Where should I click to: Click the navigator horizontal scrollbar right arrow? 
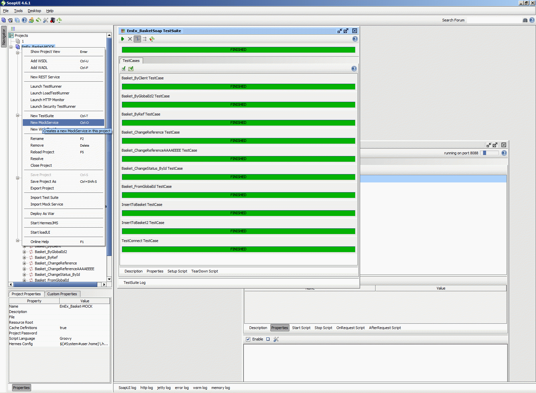104,285
